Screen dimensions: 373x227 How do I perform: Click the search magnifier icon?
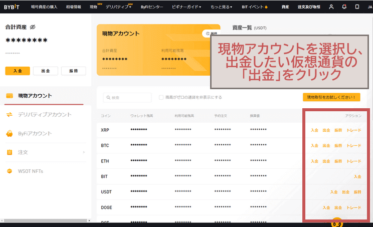click(x=108, y=98)
